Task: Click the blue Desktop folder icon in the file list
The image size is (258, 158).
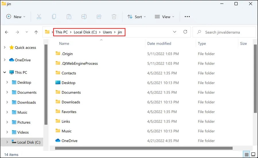Action: click(58, 82)
